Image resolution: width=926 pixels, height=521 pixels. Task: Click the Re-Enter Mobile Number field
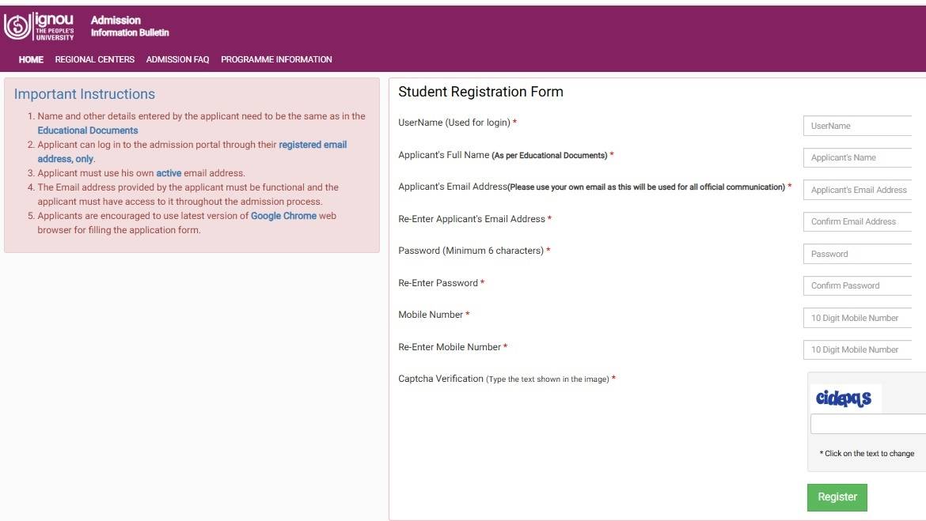[x=859, y=349]
